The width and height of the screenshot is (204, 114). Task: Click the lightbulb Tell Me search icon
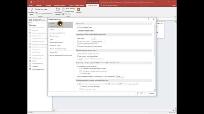[101, 5]
